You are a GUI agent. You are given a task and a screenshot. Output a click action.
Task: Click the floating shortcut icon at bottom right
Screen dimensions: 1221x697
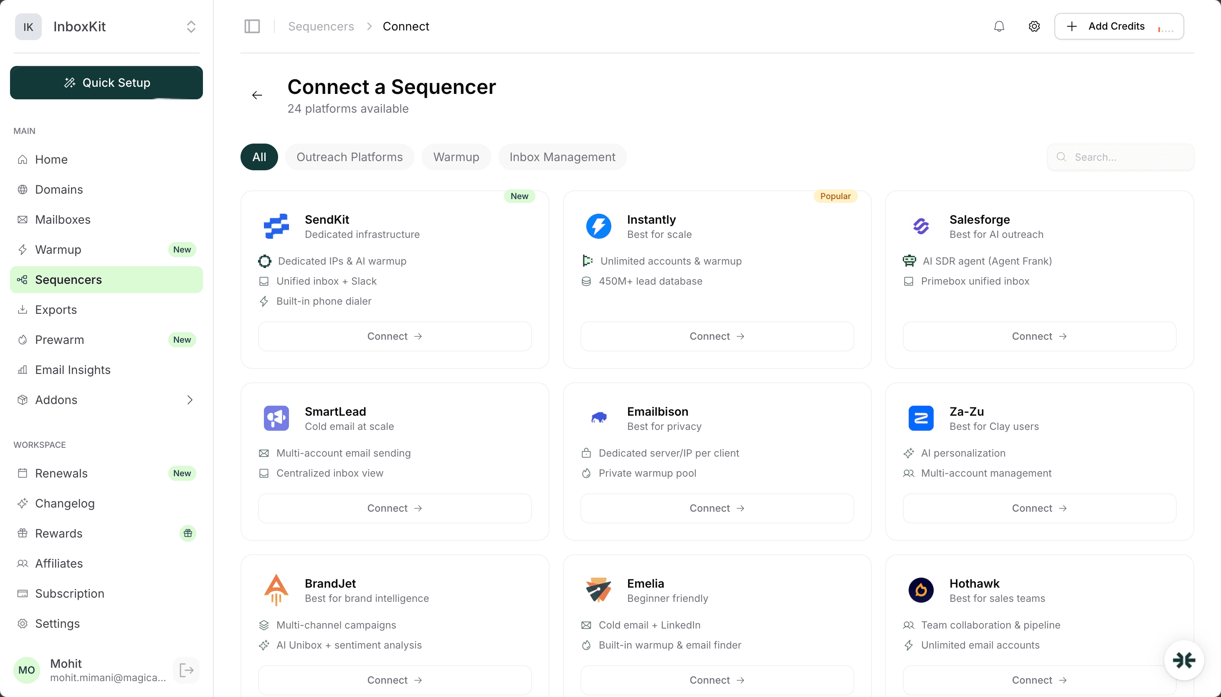tap(1184, 660)
